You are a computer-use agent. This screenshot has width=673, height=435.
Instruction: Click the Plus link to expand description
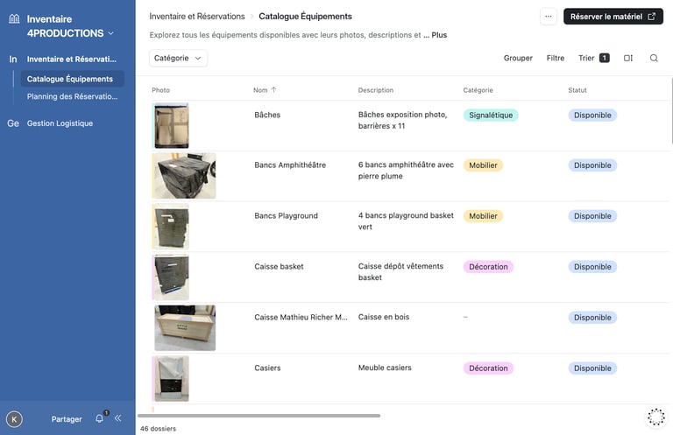439,35
